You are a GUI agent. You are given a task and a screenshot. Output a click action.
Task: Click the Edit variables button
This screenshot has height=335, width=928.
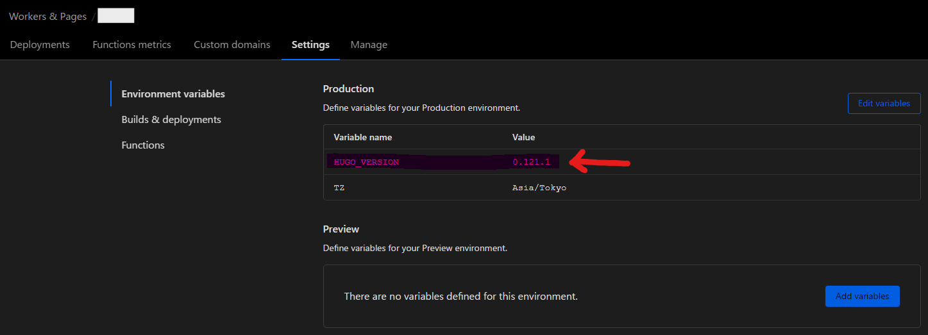pyautogui.click(x=884, y=103)
